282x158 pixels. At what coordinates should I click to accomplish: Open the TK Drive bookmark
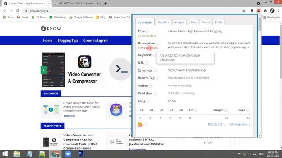click(x=38, y=17)
